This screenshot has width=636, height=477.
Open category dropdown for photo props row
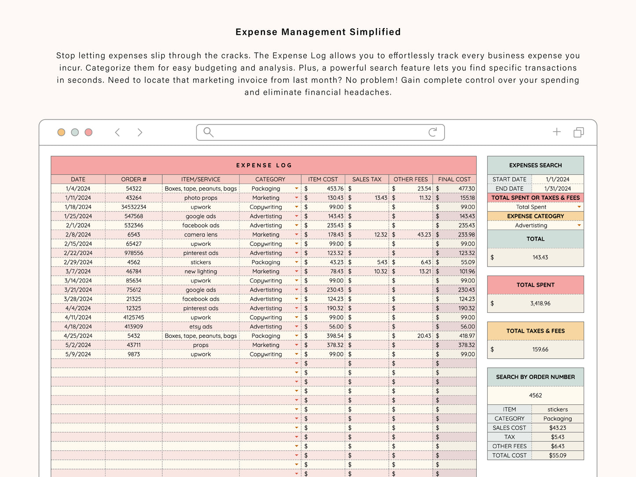coord(297,198)
